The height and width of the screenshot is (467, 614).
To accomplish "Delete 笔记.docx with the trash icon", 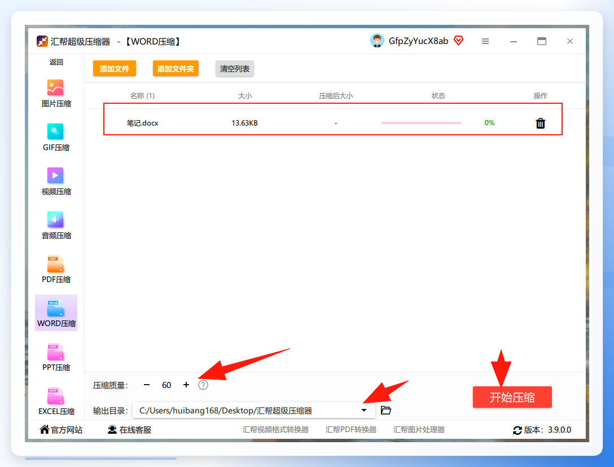I will (x=541, y=123).
